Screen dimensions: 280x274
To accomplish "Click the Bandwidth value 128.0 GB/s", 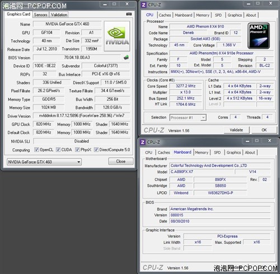I will 113,107.
